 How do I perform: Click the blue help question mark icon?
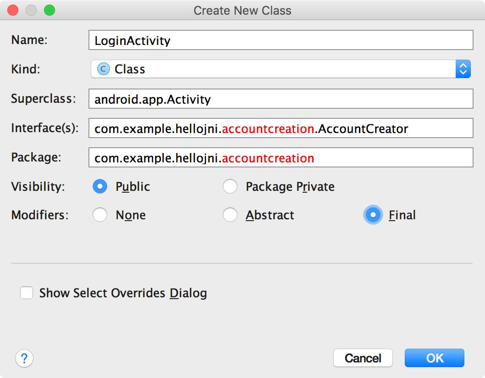click(x=24, y=358)
